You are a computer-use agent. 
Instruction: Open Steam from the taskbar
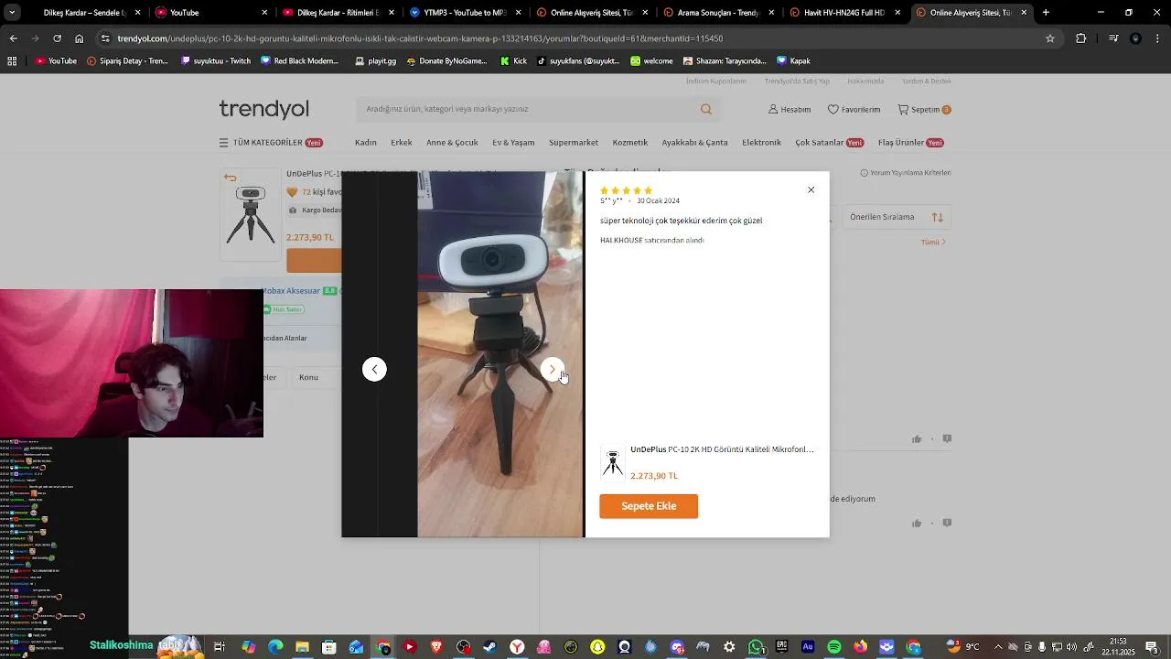click(x=490, y=647)
